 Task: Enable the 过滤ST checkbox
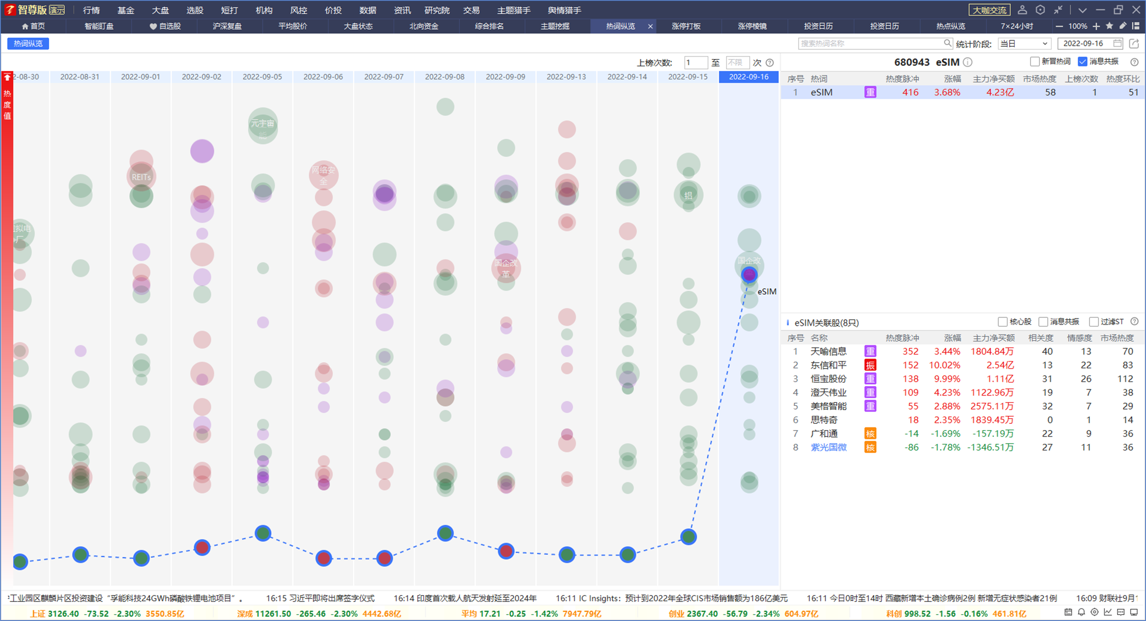[1093, 321]
